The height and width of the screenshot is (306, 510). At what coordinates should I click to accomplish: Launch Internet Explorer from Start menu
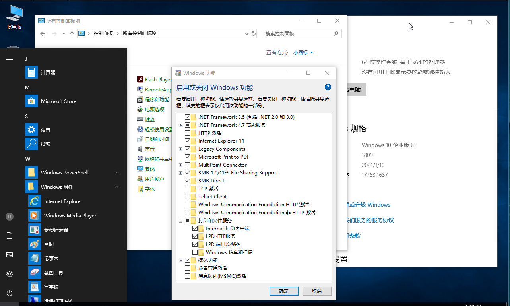pyautogui.click(x=35, y=201)
